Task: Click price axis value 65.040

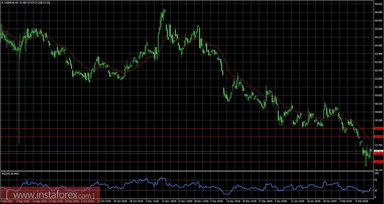Action: point(379,29)
